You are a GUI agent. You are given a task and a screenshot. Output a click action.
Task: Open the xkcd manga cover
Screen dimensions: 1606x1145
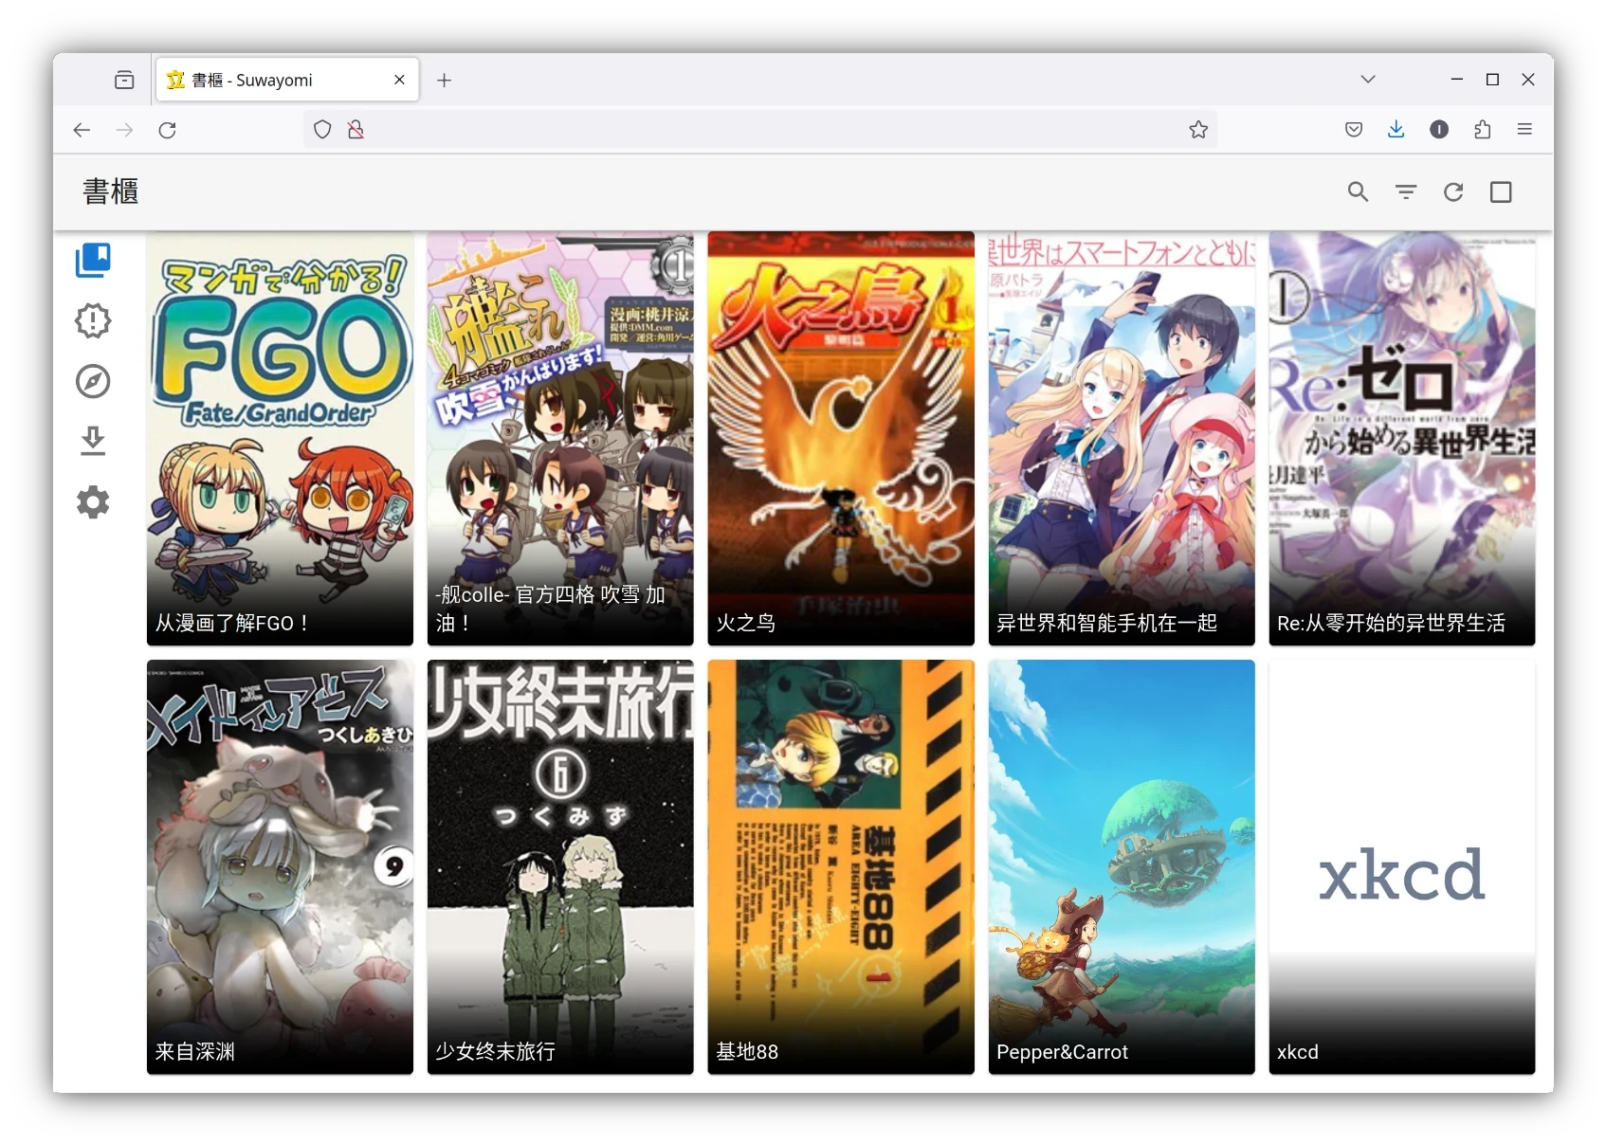[x=1401, y=866]
